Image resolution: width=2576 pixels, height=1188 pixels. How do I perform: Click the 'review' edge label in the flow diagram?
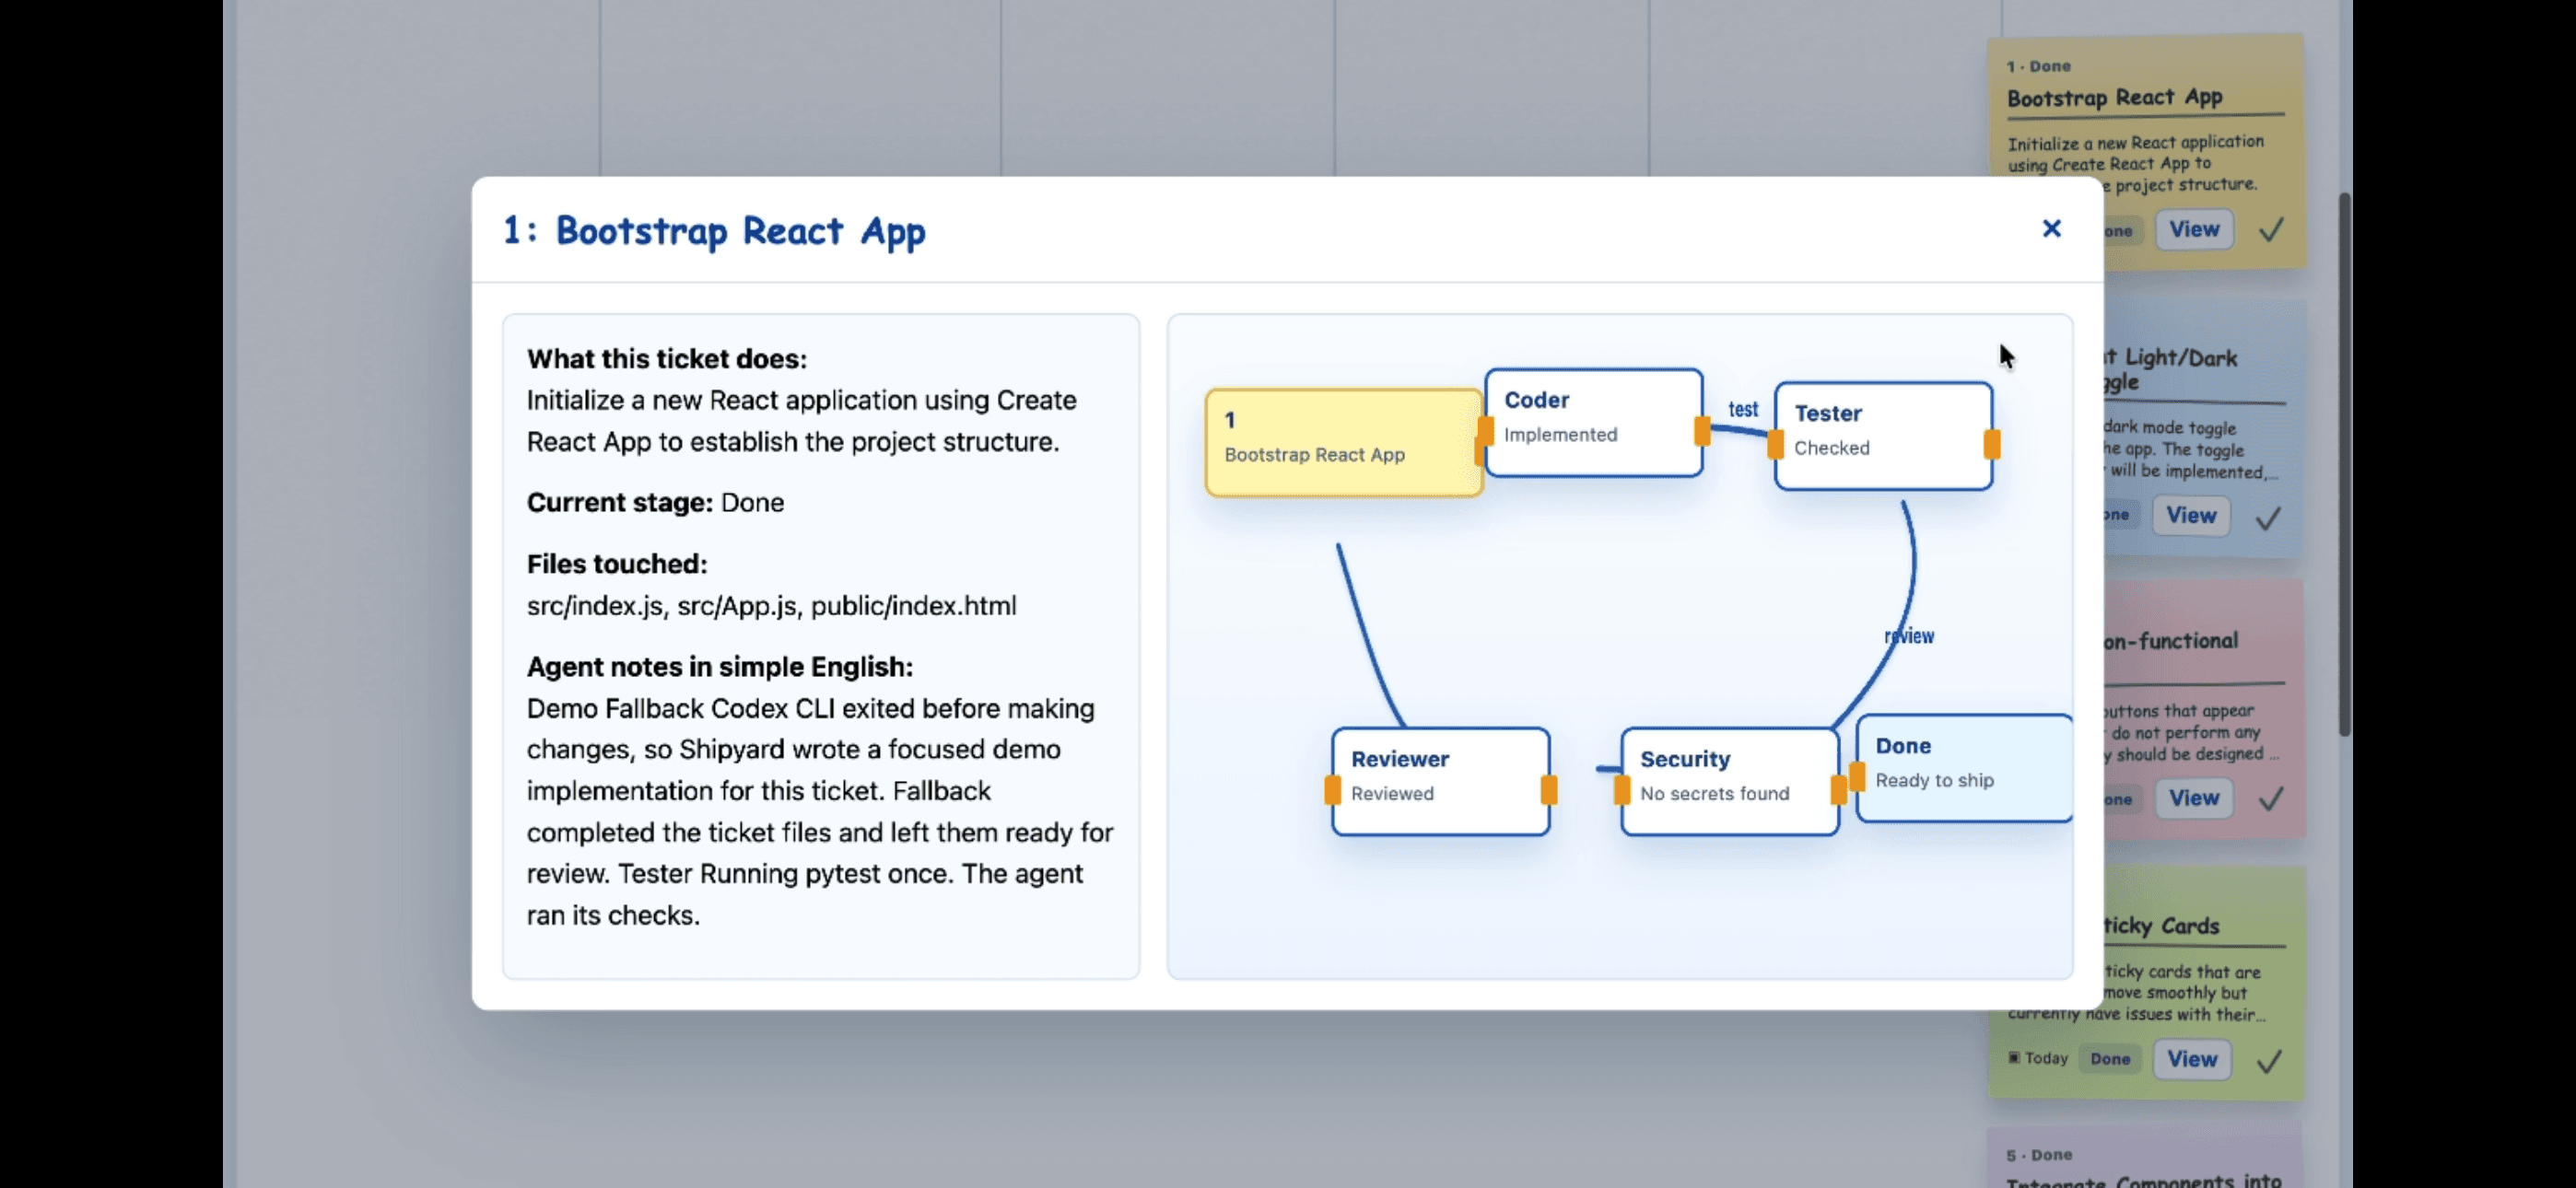pyautogui.click(x=1909, y=636)
